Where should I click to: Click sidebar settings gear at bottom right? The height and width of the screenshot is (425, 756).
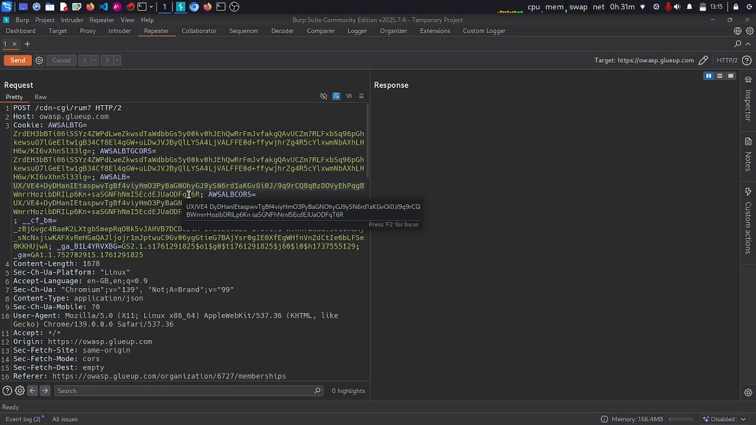748,393
